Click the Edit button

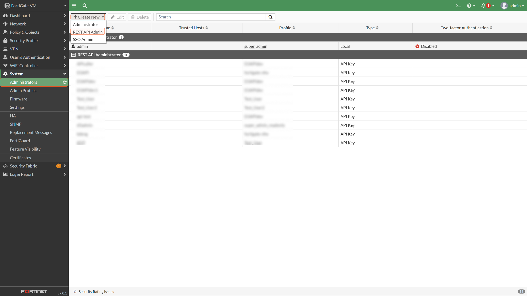pyautogui.click(x=117, y=17)
